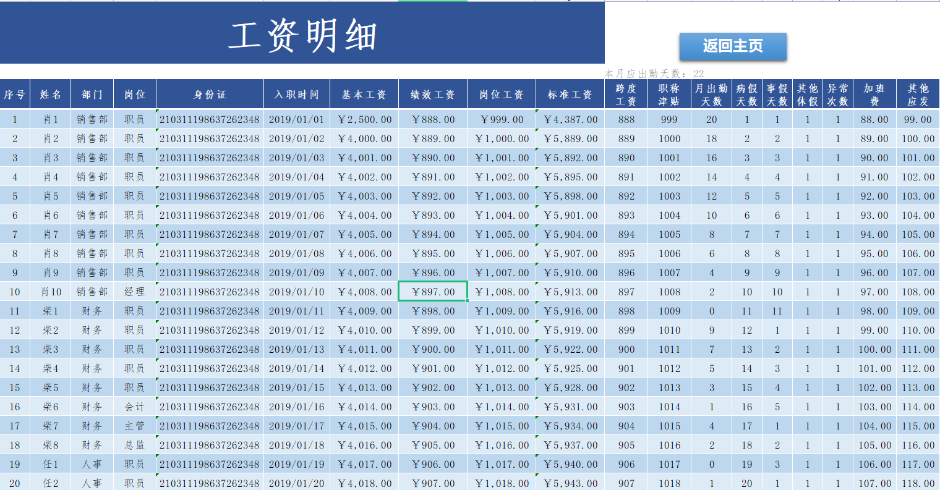Click the 返回主页 button

pyautogui.click(x=733, y=46)
